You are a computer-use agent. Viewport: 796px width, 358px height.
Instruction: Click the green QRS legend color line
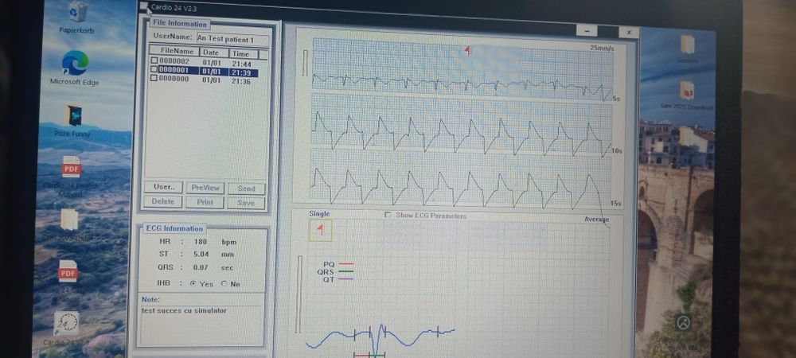[x=345, y=271]
